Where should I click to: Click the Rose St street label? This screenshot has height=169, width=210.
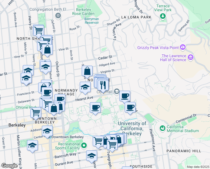tap(75, 28)
